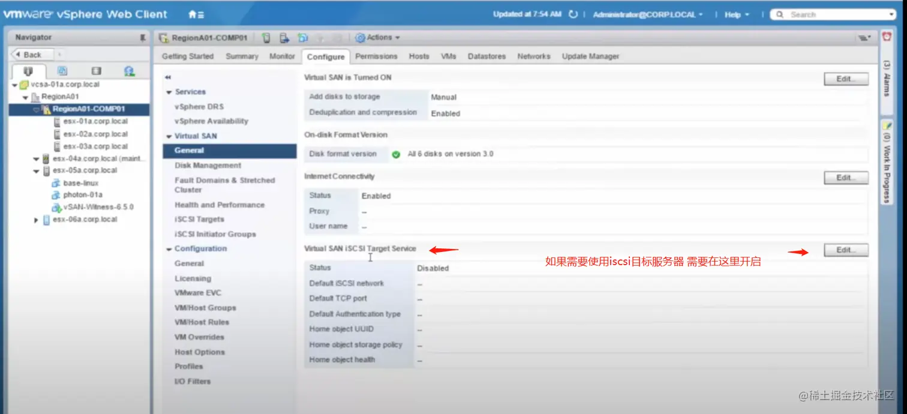Collapse the esx-04a.corp.local host node
This screenshot has height=414, width=907.
pos(37,159)
